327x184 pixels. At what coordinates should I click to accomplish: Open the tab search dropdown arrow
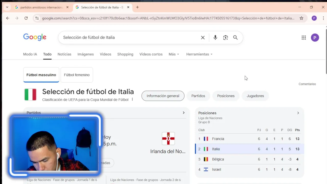(7, 7)
